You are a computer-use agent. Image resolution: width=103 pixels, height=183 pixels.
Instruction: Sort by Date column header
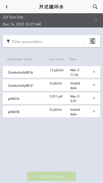73,59
